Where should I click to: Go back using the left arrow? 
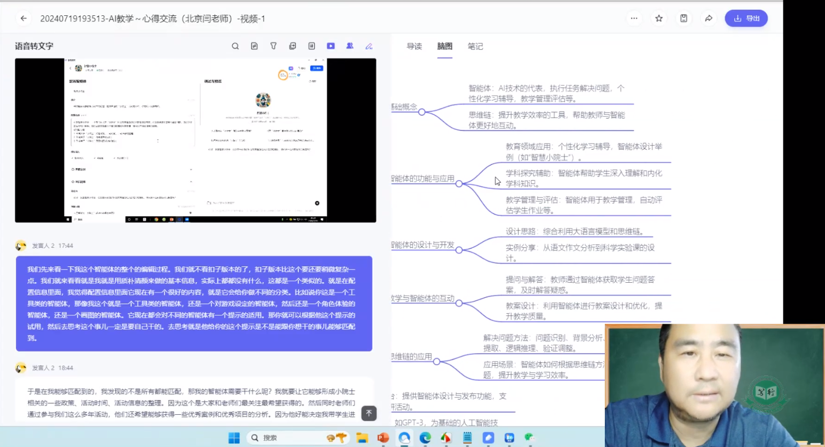coord(23,19)
